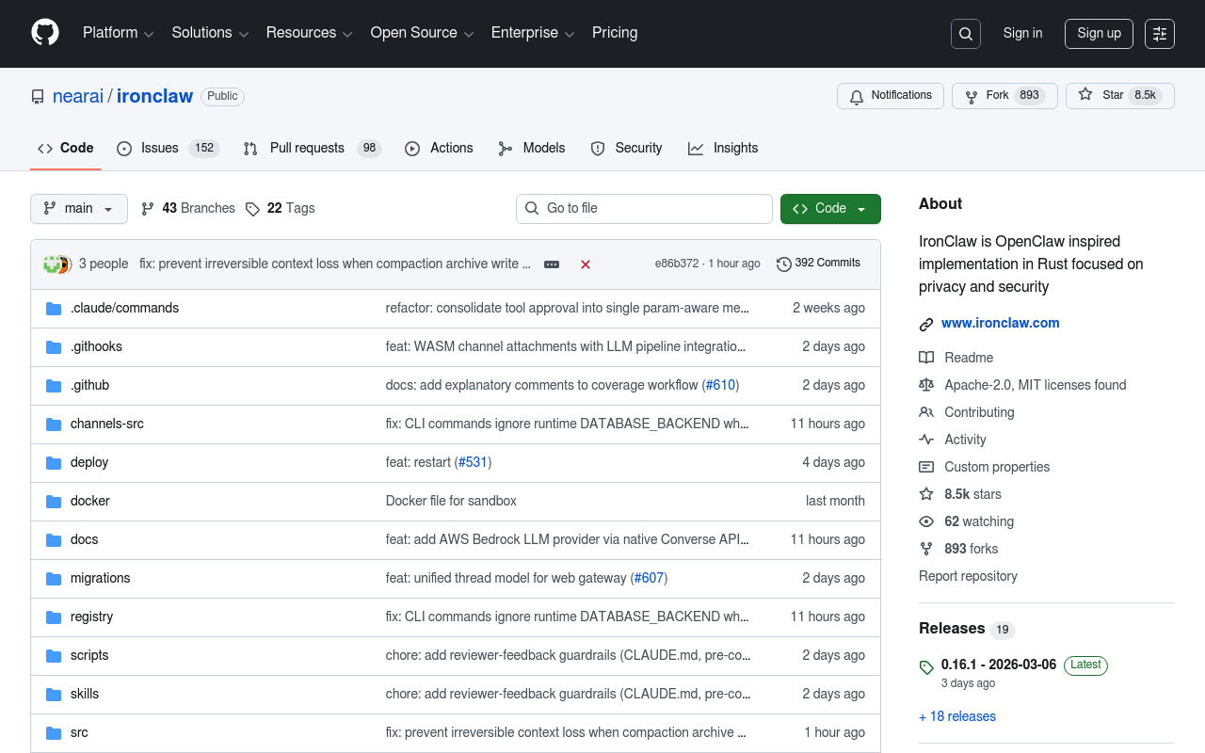Open the Notifications bell button

click(890, 96)
